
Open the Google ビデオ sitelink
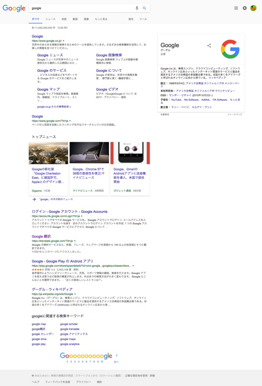pyautogui.click(x=107, y=89)
